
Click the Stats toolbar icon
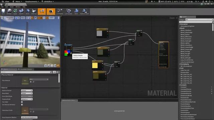pos(76,12)
